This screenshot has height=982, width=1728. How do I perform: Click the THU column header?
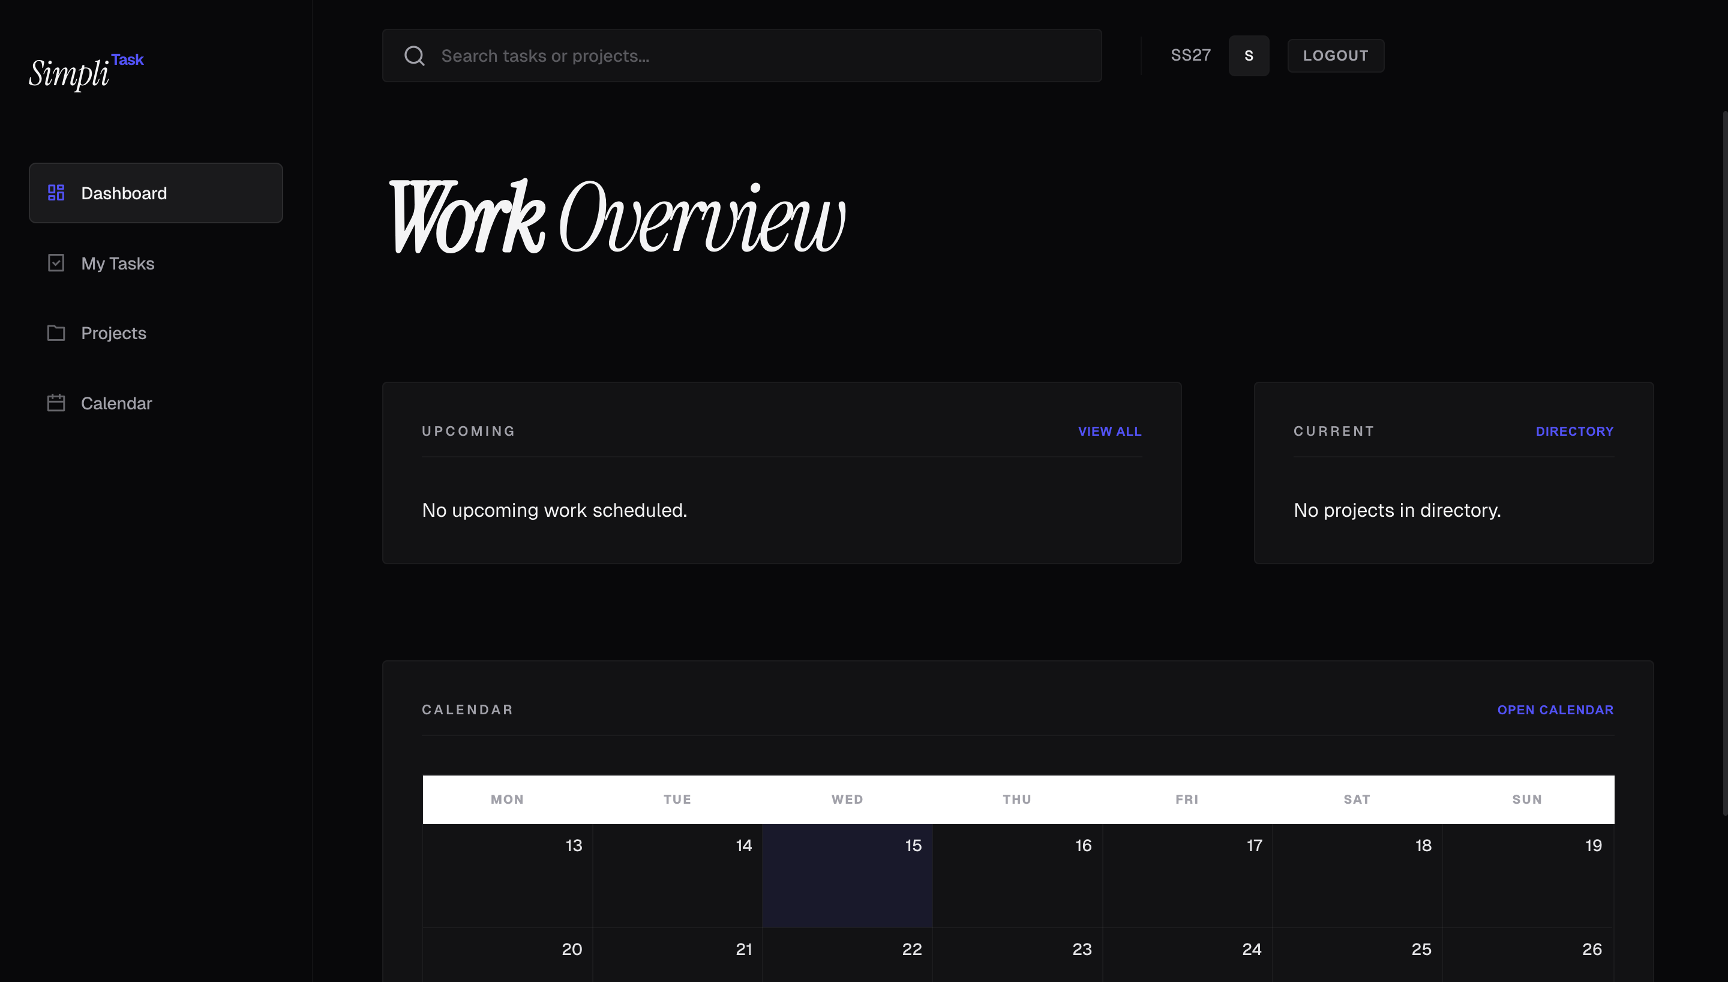pos(1017,800)
